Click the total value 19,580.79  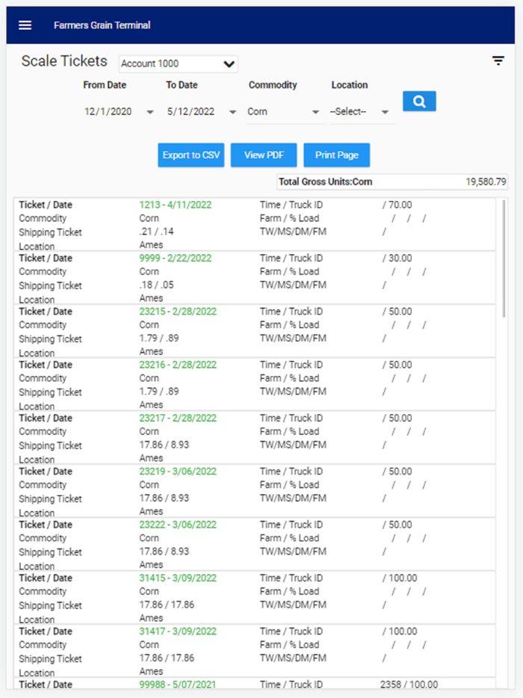click(x=486, y=182)
